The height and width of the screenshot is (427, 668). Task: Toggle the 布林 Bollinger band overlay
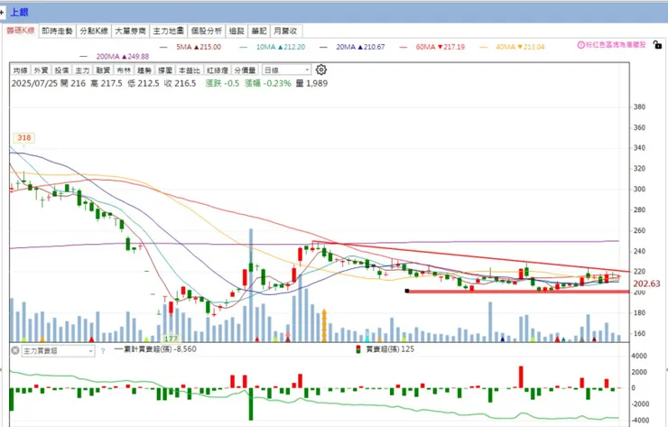click(124, 70)
